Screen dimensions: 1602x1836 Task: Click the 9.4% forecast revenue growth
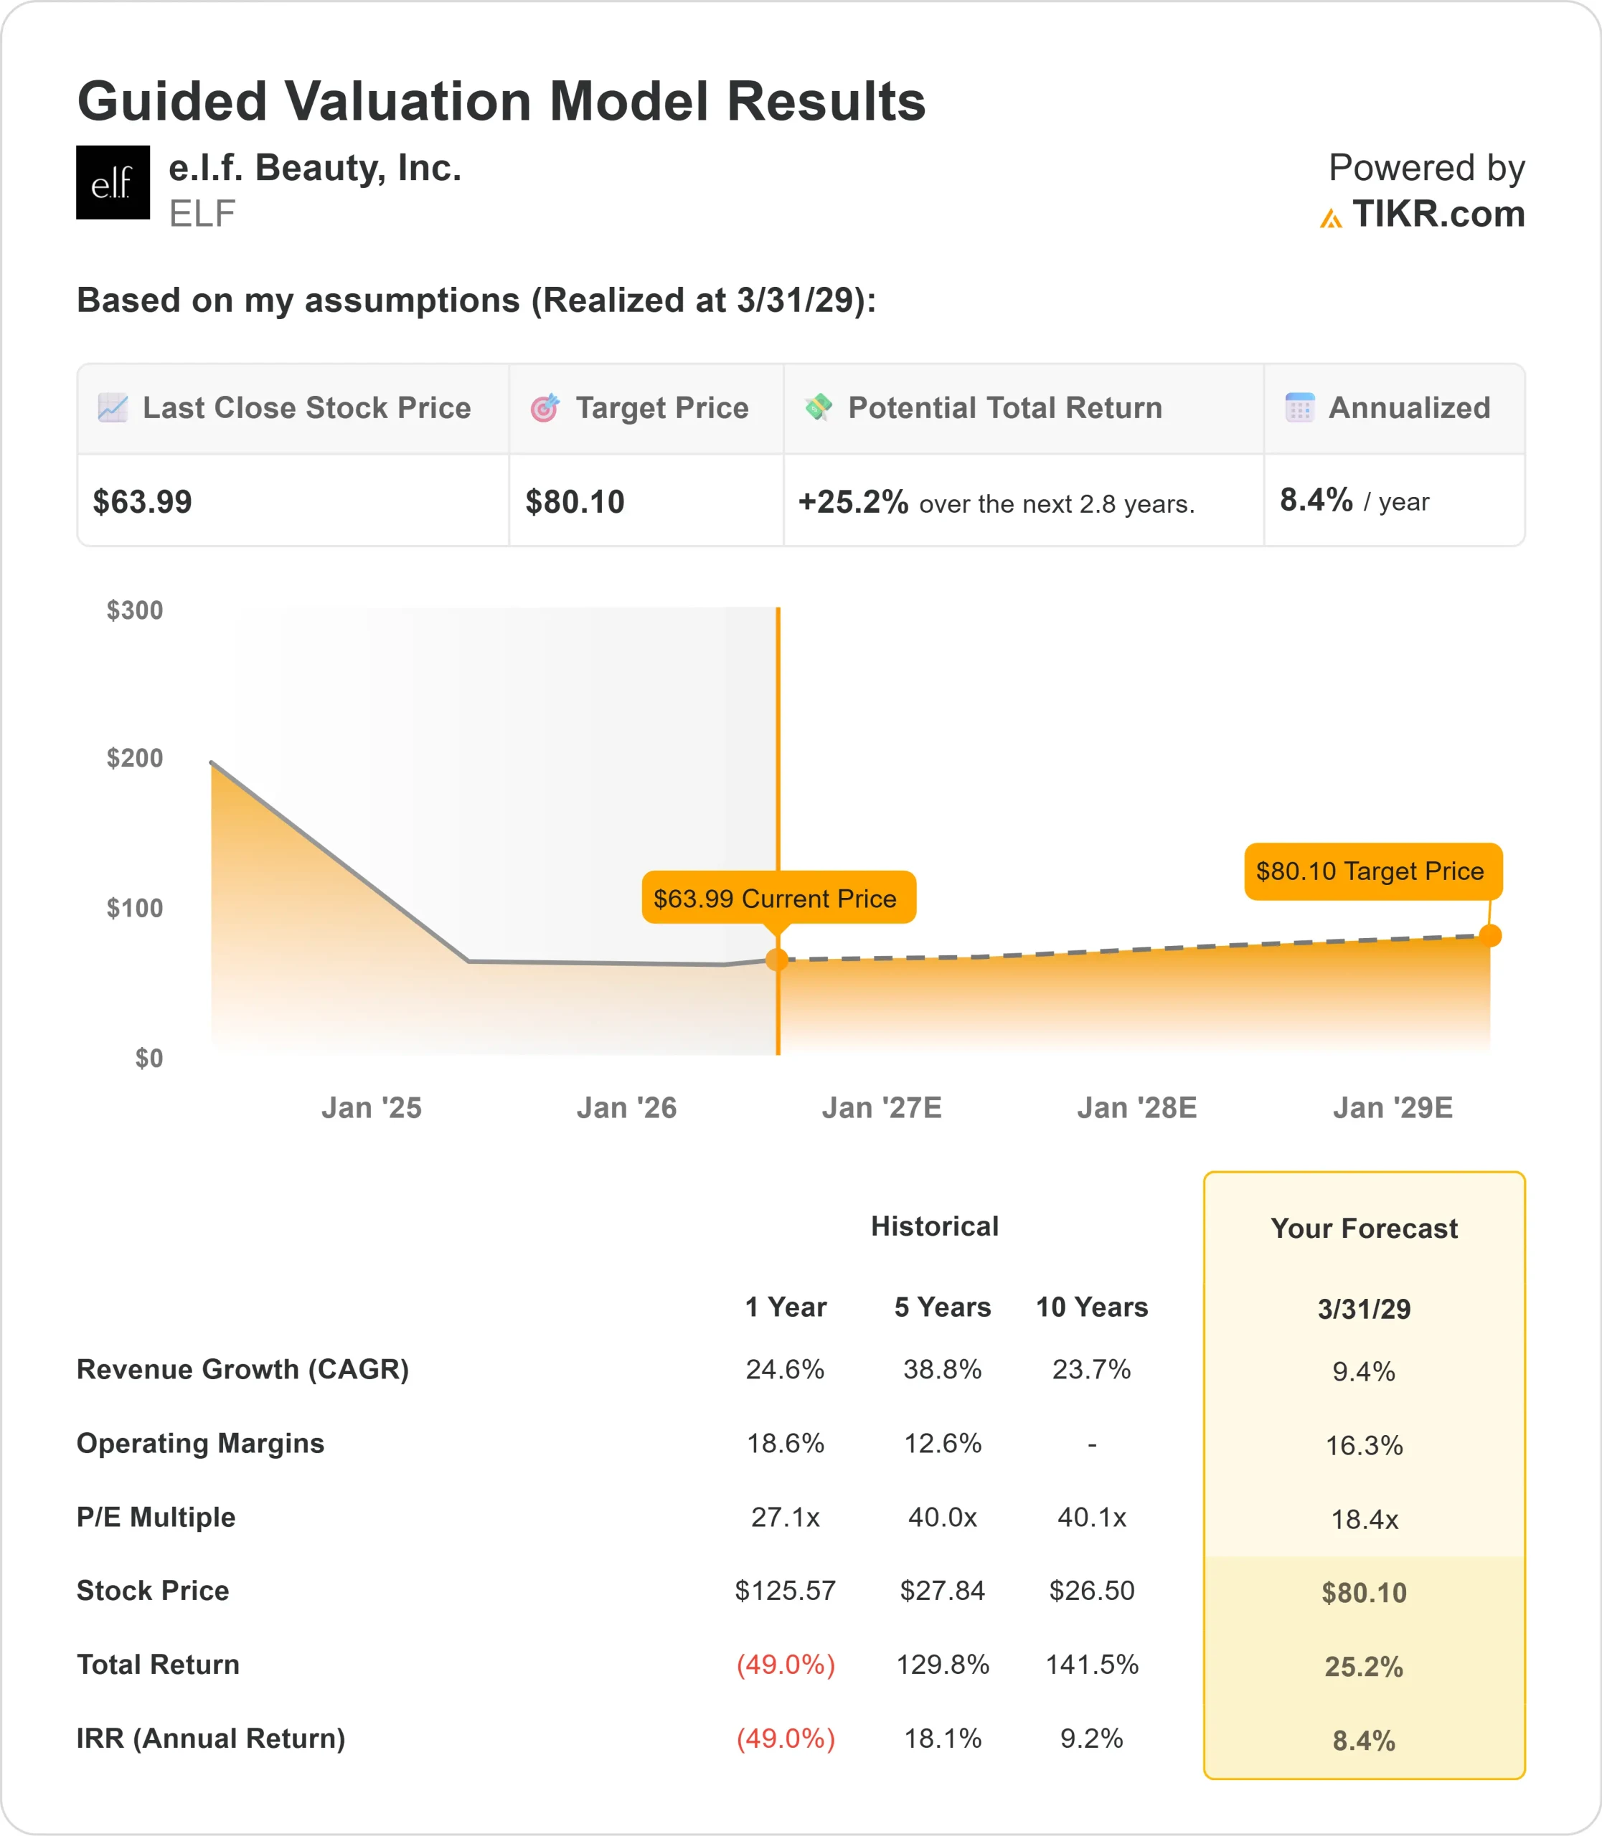pyautogui.click(x=1365, y=1371)
